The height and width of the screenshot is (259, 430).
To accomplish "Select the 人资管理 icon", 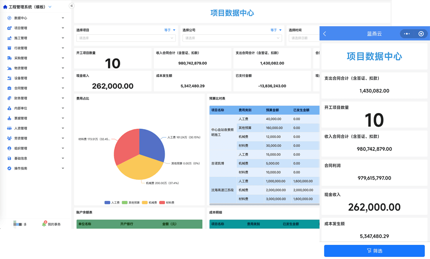I will pyautogui.click(x=9, y=128).
